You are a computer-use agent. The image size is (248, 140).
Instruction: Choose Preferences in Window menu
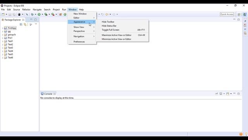(x=82, y=42)
